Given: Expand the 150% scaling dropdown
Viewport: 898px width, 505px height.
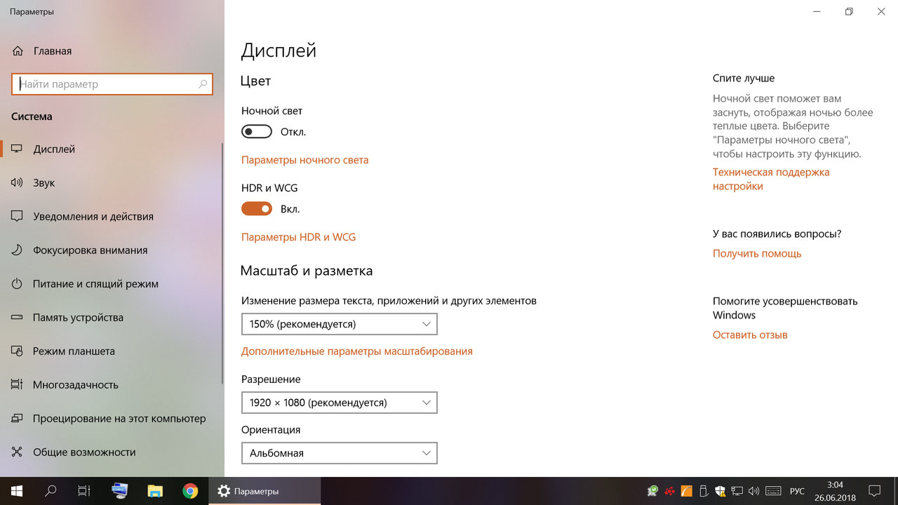Looking at the screenshot, I should pos(339,324).
